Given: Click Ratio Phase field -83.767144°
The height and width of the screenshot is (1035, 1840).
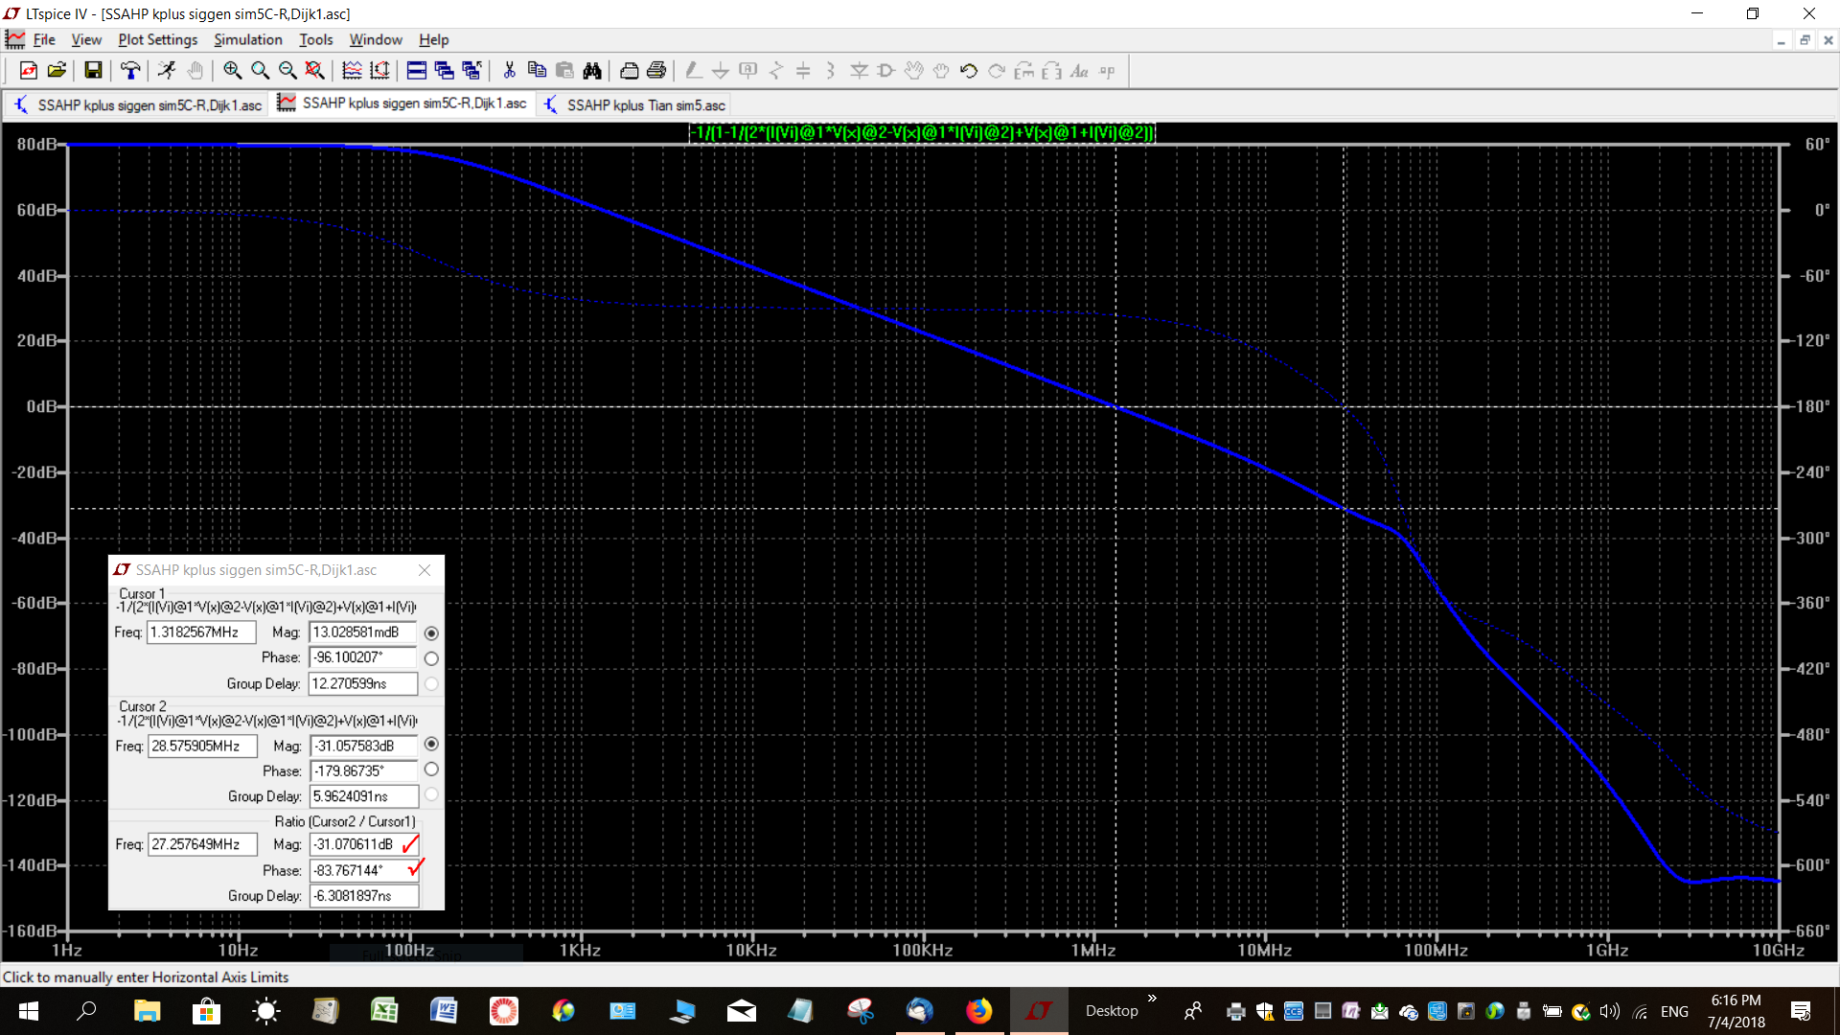Looking at the screenshot, I should click(x=364, y=870).
